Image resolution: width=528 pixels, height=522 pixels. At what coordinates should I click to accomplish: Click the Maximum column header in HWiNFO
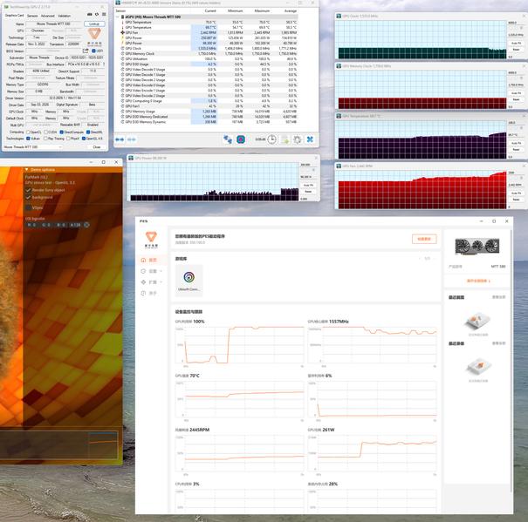click(262, 10)
